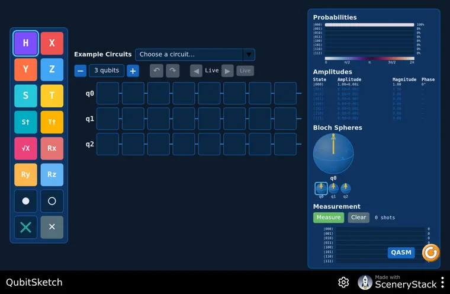The height and width of the screenshot is (294, 450).
Task: Click last gate slot on q0
Action: coord(285,93)
